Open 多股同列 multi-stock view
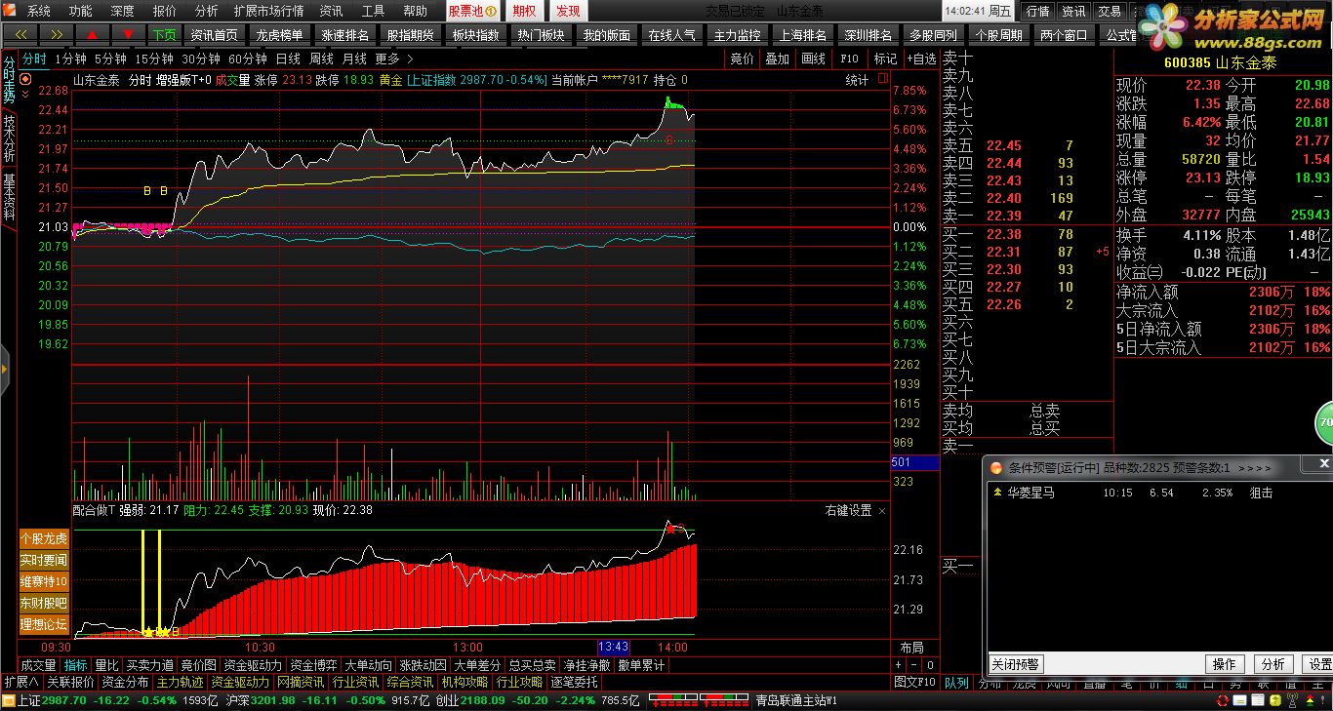Viewport: 1333px width, 711px height. (x=933, y=34)
